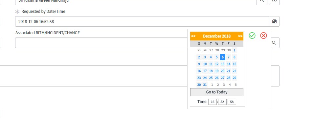
Task: Go to previous month with << arrow
Action: tap(193, 36)
